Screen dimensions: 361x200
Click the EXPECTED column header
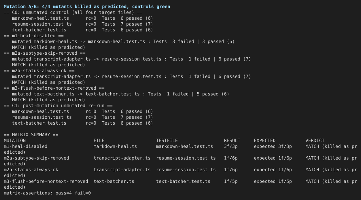265,140
